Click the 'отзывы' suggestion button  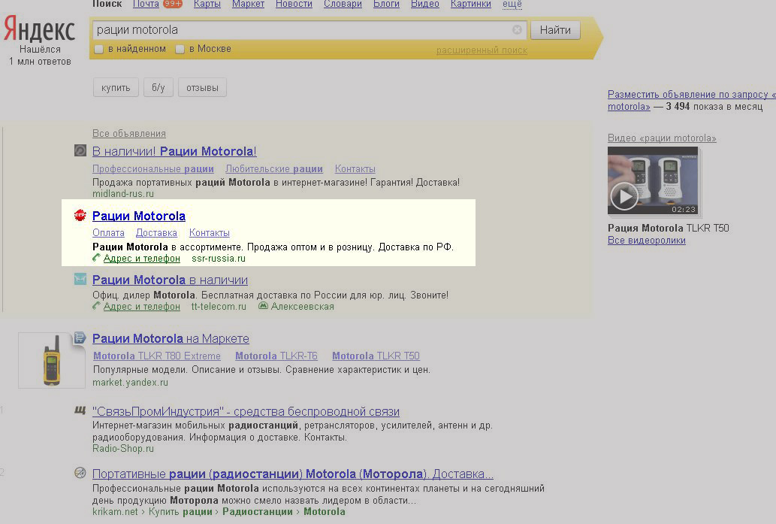tap(202, 88)
